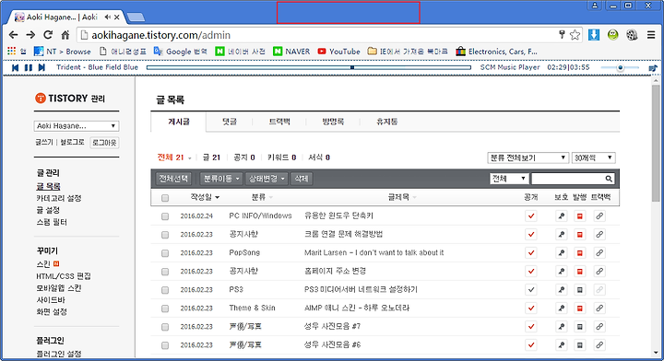Check the box for 홈페이지 주소 변경 row
The height and width of the screenshot is (361, 664).
coord(165,272)
